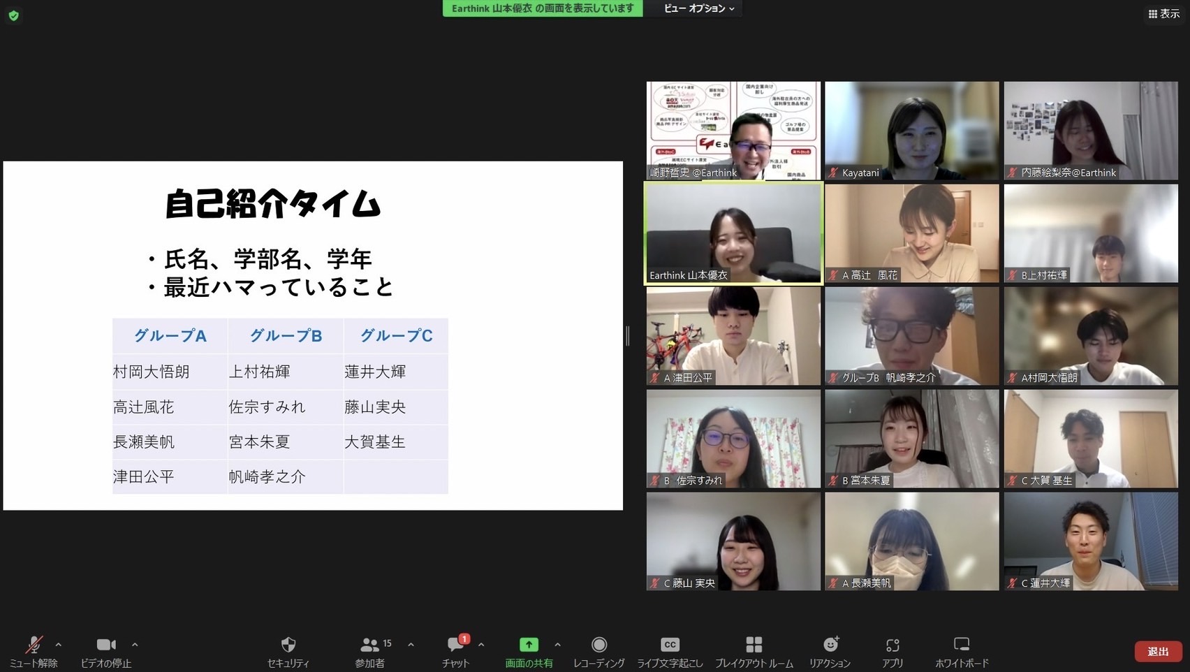Click 高辻風花 cell in the slide table
Image resolution: width=1190 pixels, height=672 pixels.
(x=170, y=407)
